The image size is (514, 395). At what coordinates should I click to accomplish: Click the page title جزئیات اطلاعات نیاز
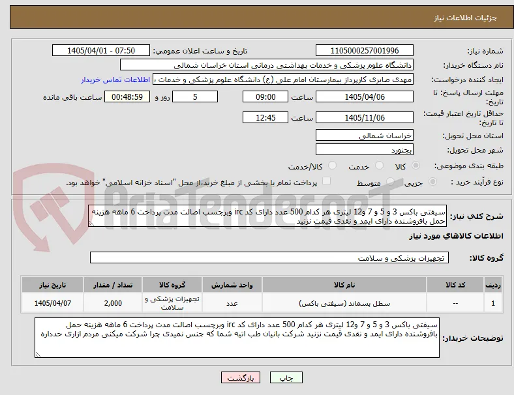click(466, 18)
